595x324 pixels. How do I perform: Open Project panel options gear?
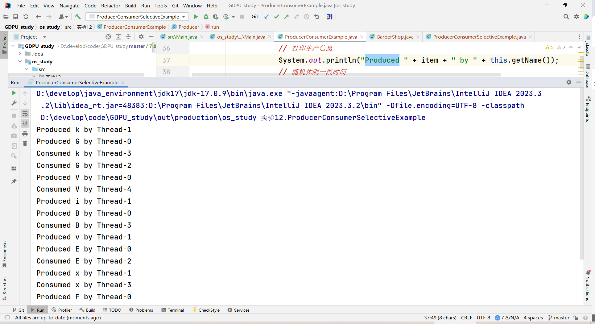coord(141,37)
